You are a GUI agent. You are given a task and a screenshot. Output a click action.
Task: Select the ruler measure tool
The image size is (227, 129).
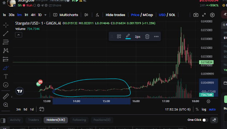(x=6, y=96)
